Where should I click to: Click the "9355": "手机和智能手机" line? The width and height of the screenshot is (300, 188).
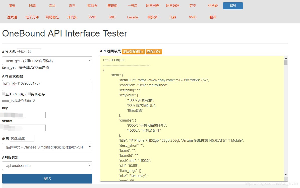tap(147, 126)
